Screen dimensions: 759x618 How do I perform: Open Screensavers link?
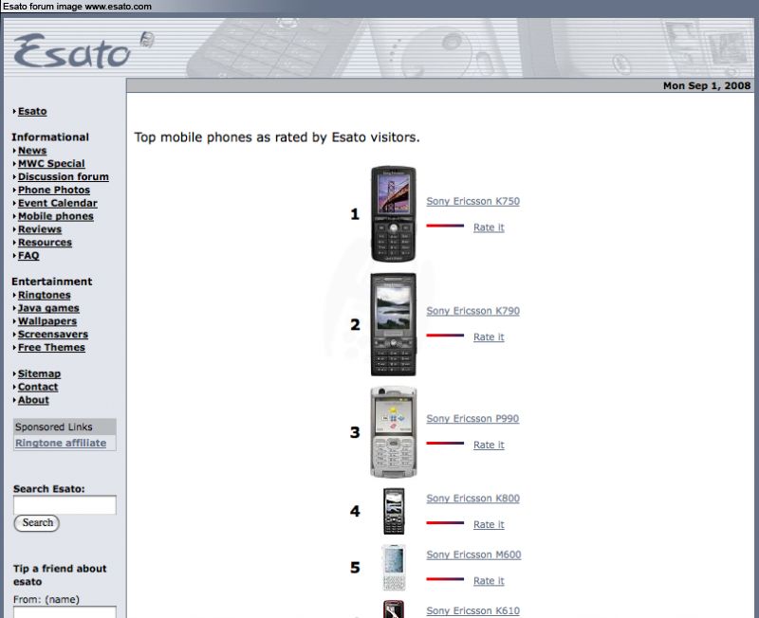coord(53,335)
